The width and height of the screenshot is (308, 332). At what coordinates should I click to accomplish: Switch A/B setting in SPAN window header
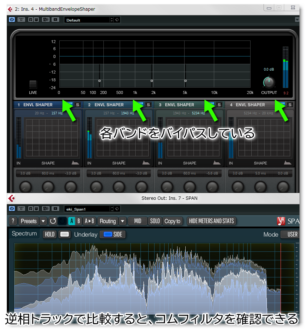click(46, 209)
